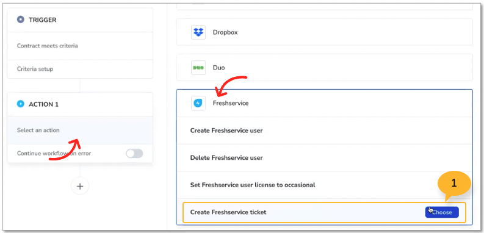Image resolution: width=484 pixels, height=233 pixels.
Task: Collapse the Freshservice actions list
Action: [325, 103]
